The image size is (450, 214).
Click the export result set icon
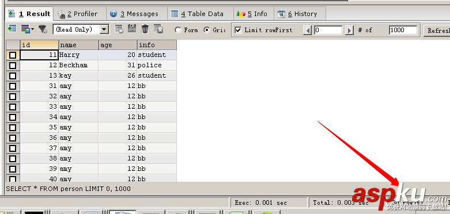[x=12, y=29]
